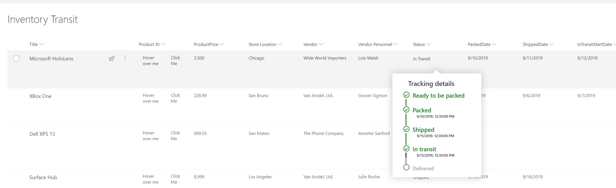Click 'Click Me' in the XBox One row
Image resolution: width=616 pixels, height=188 pixels.
(x=175, y=98)
